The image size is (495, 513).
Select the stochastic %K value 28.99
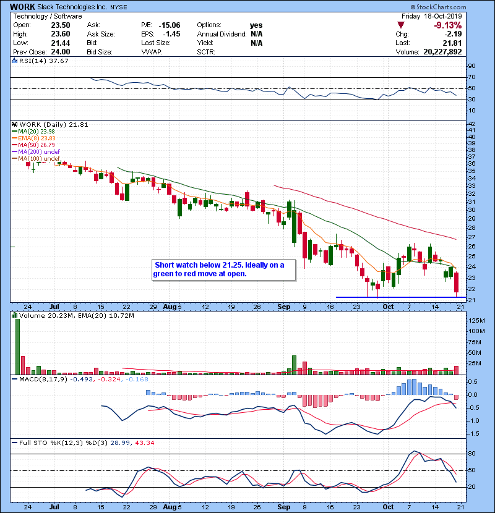coord(120,443)
